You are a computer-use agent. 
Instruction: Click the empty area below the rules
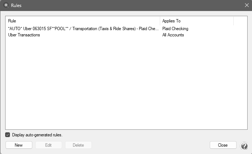pos(125,85)
